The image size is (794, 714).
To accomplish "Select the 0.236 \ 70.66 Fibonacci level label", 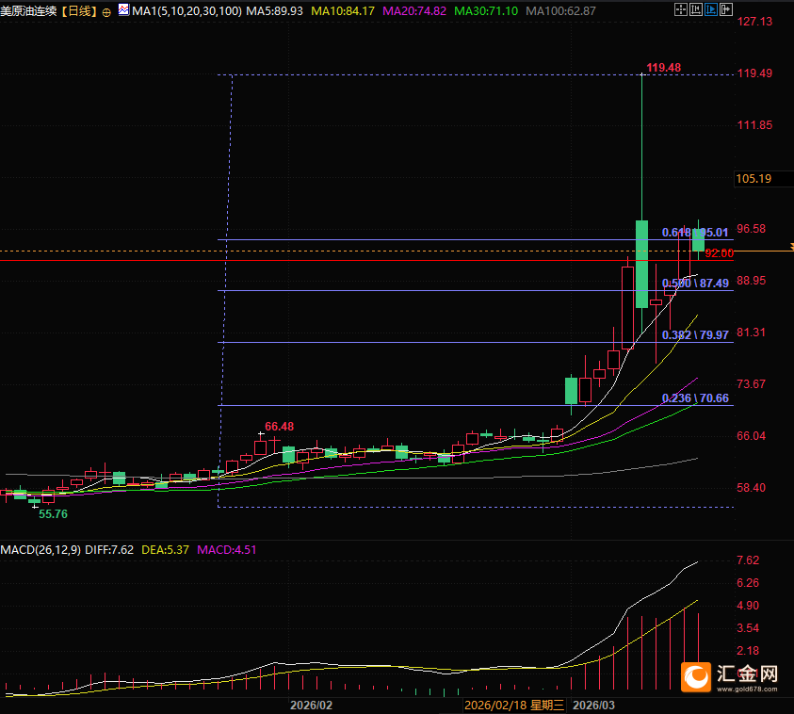I will tap(695, 398).
